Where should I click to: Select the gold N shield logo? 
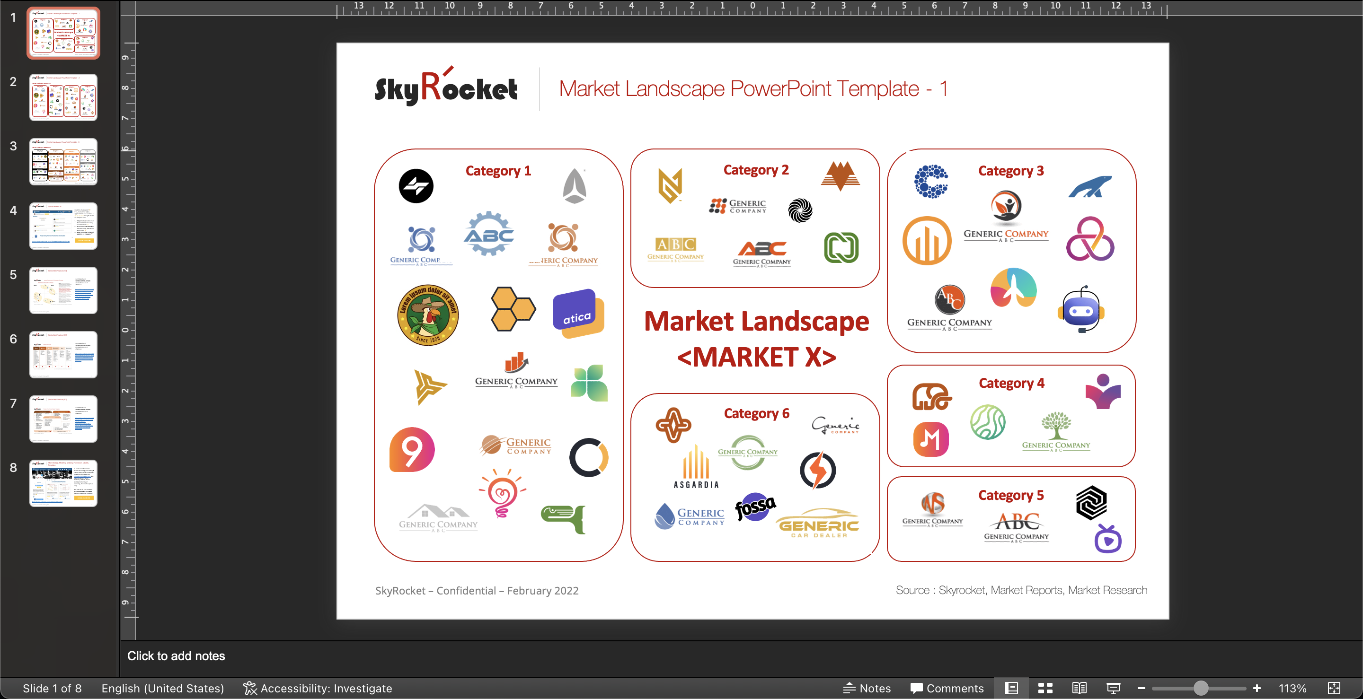[670, 185]
